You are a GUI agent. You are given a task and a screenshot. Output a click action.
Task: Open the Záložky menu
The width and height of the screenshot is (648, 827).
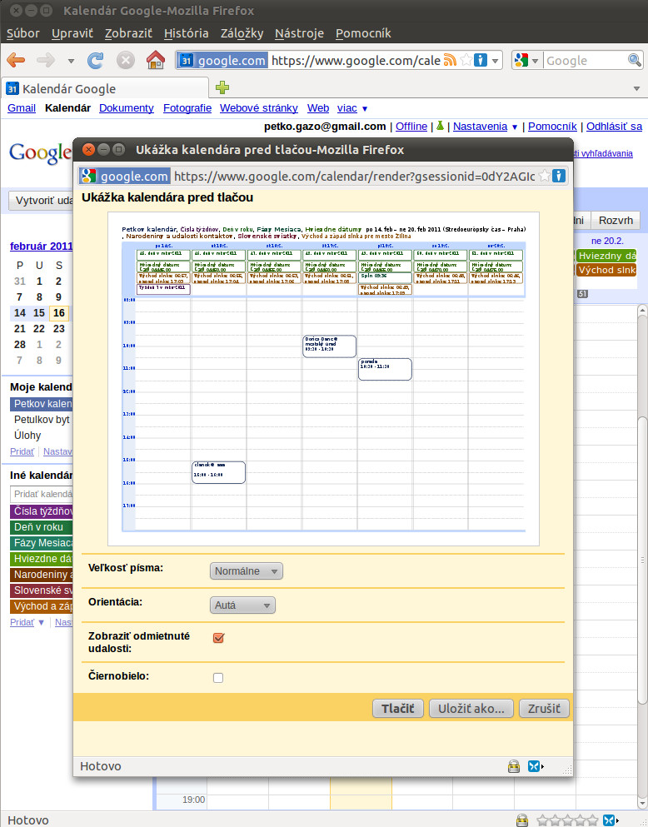point(242,33)
